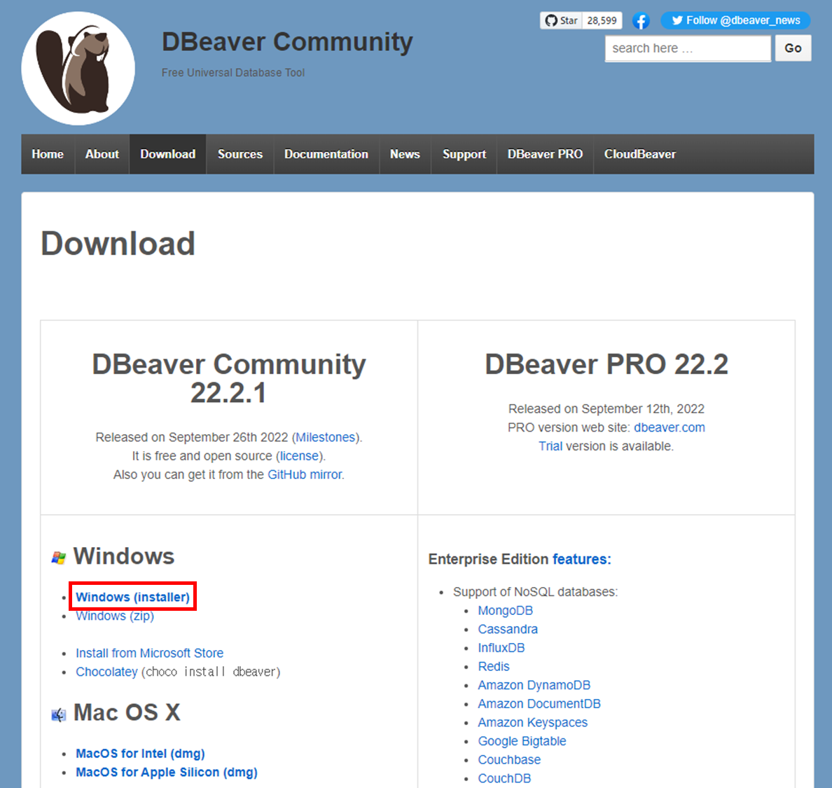This screenshot has height=788, width=832.
Task: Open the license link
Action: (x=299, y=456)
